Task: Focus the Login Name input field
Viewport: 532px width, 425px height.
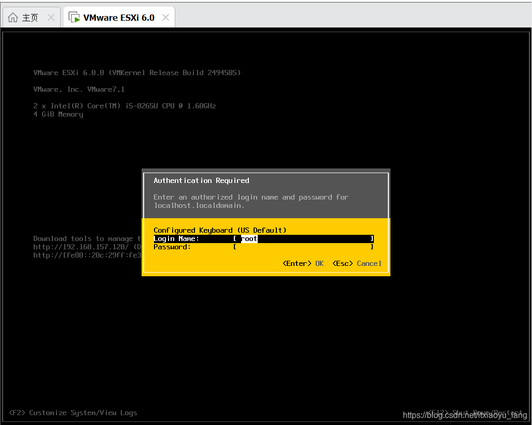Action: point(303,239)
